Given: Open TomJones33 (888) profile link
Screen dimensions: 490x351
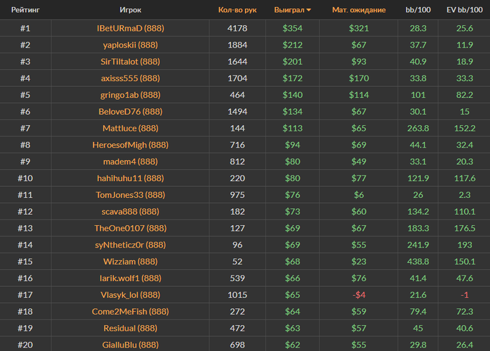Looking at the screenshot, I should [130, 195].
